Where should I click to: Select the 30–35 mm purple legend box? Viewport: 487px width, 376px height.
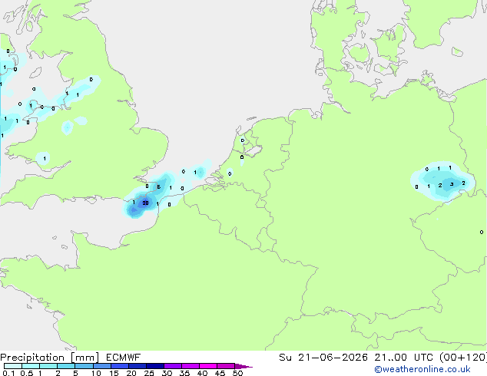(x=172, y=366)
